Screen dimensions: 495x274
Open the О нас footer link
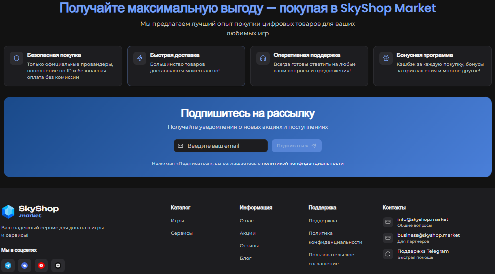point(246,221)
